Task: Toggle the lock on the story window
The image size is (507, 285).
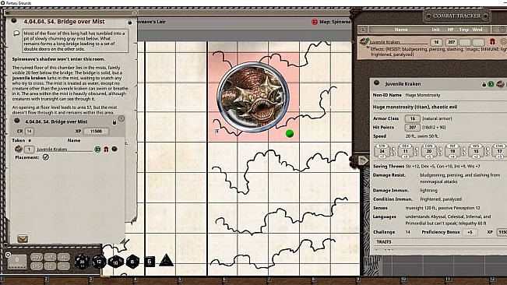Action: click(129, 22)
